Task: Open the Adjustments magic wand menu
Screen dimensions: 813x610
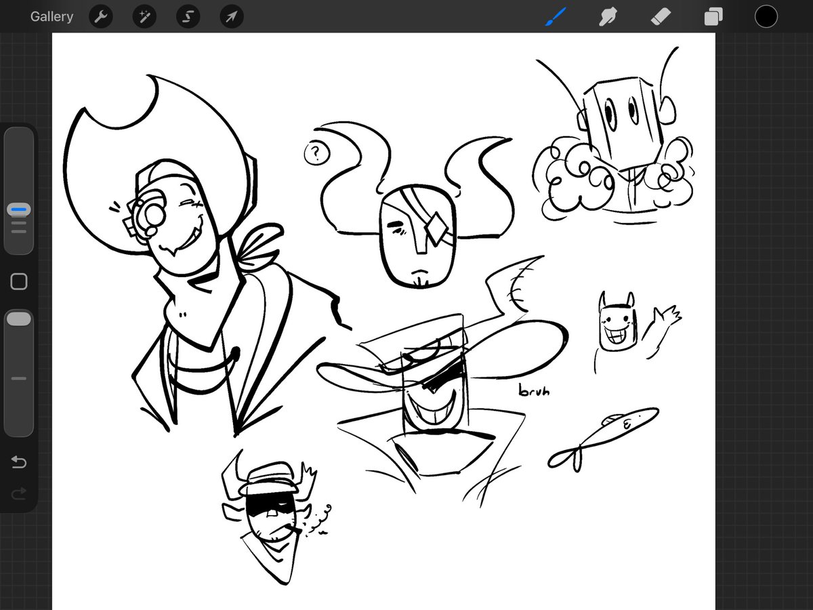Action: coord(144,17)
